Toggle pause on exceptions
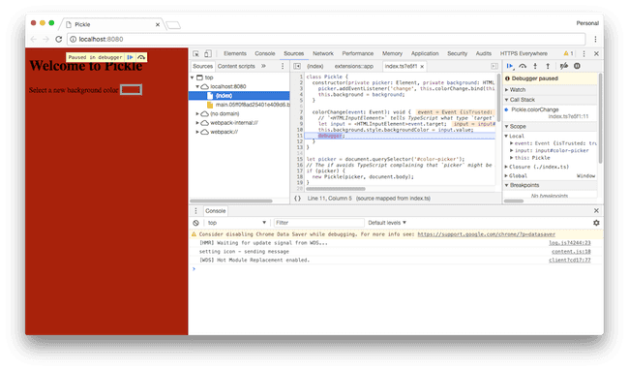Viewport: 629px width, 371px height. (577, 66)
